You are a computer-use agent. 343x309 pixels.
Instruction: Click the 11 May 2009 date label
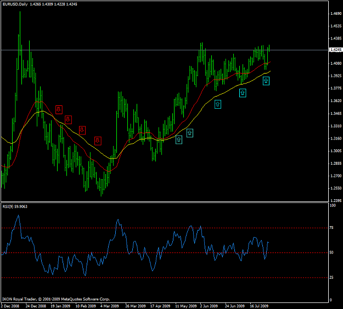tap(186, 306)
